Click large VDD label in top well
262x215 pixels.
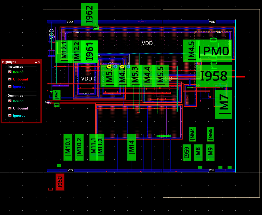click(147, 43)
